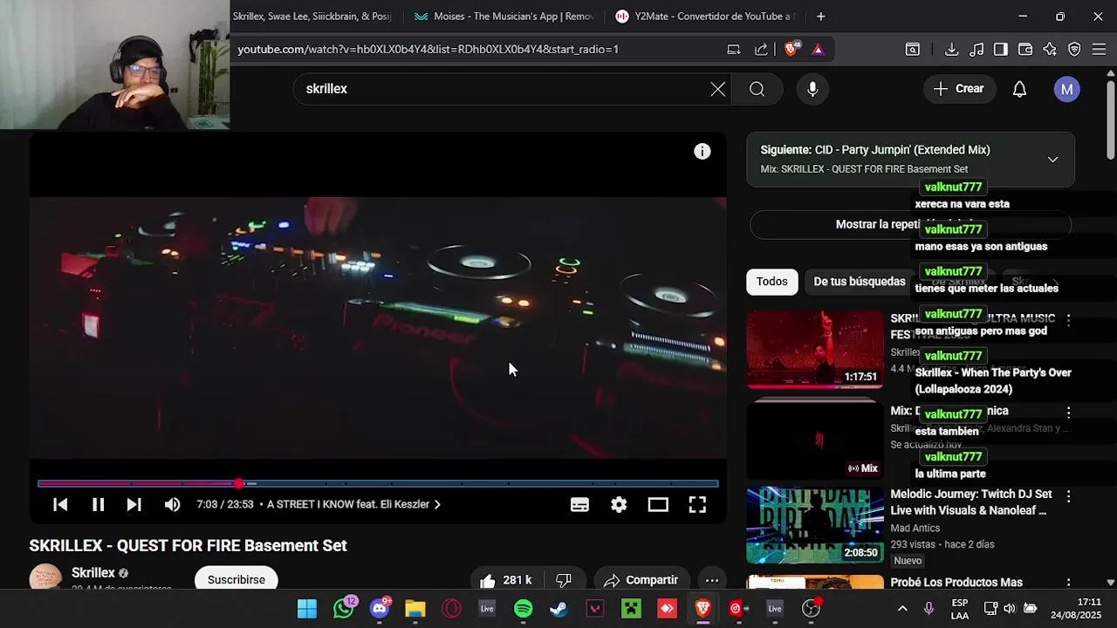This screenshot has height=628, width=1117.
Task: Open Mad Antics channel link
Action: [x=915, y=529]
